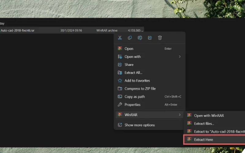Click the WinRAR archive type cell

point(107,30)
